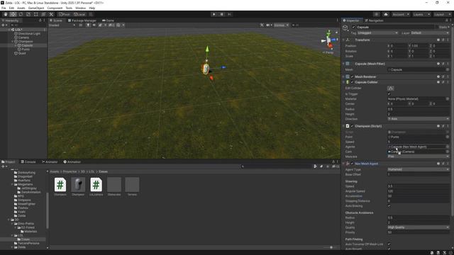
Task: Select the Hand tool in the toolbar
Action: (6, 14)
